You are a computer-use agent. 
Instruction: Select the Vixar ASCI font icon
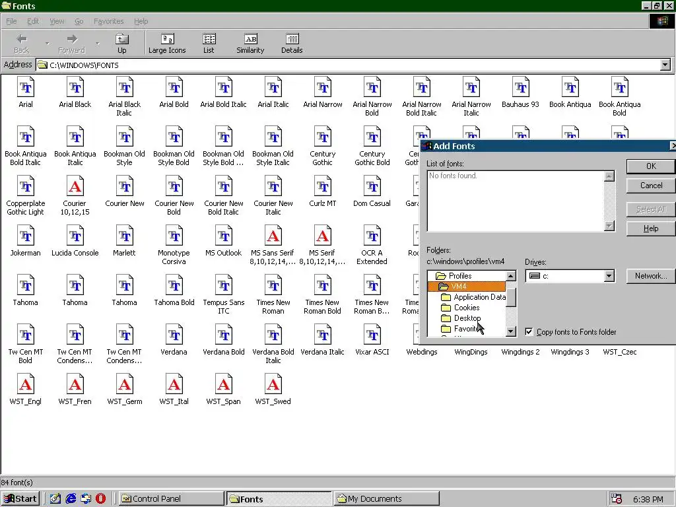pyautogui.click(x=372, y=335)
